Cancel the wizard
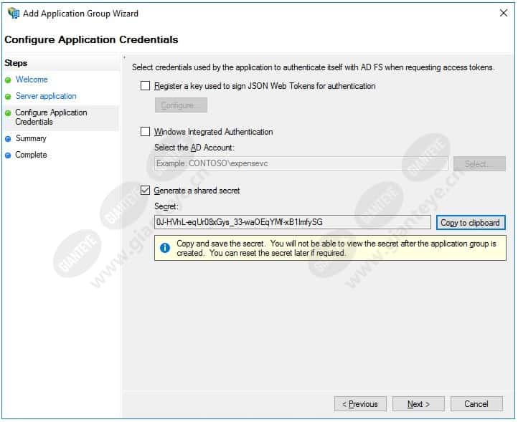 [476, 404]
